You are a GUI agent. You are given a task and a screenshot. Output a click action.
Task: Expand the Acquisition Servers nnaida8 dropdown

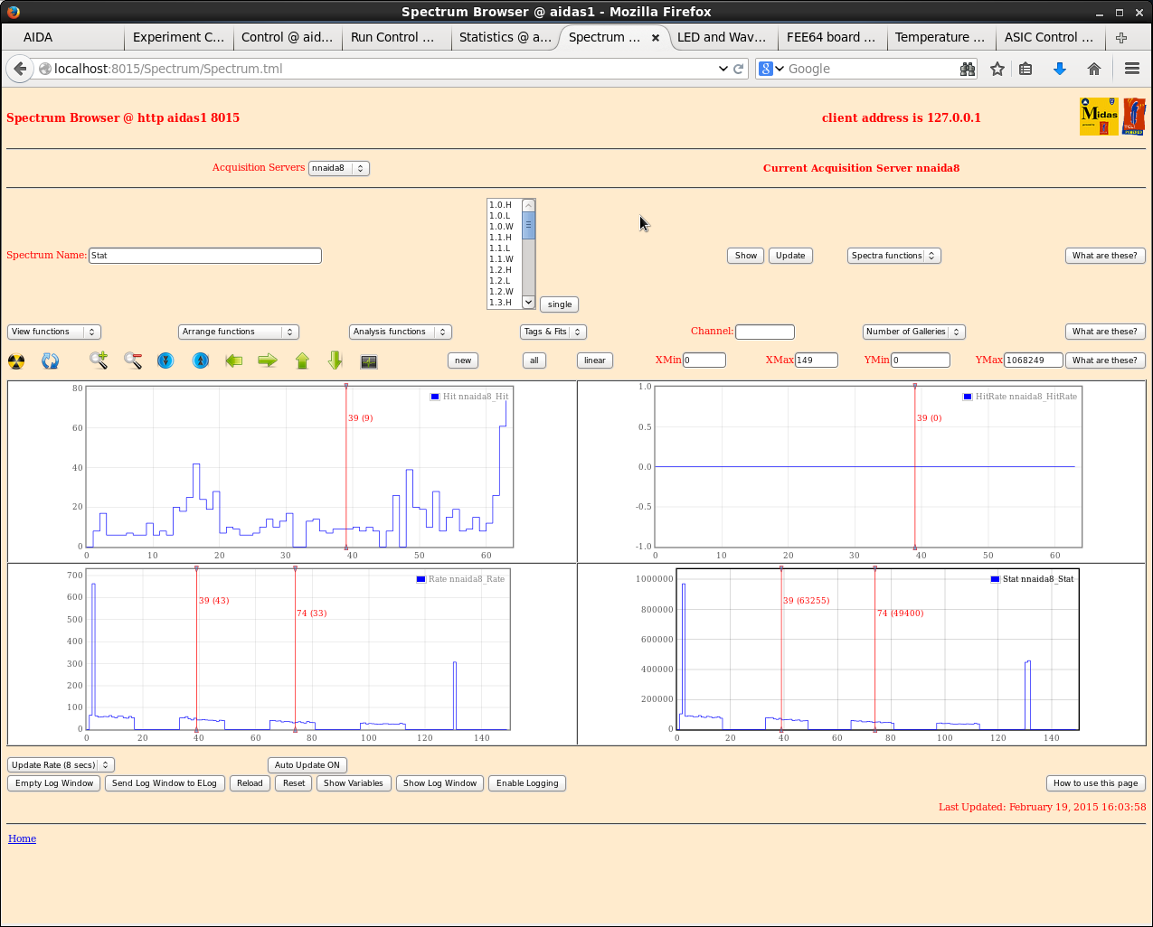(338, 168)
